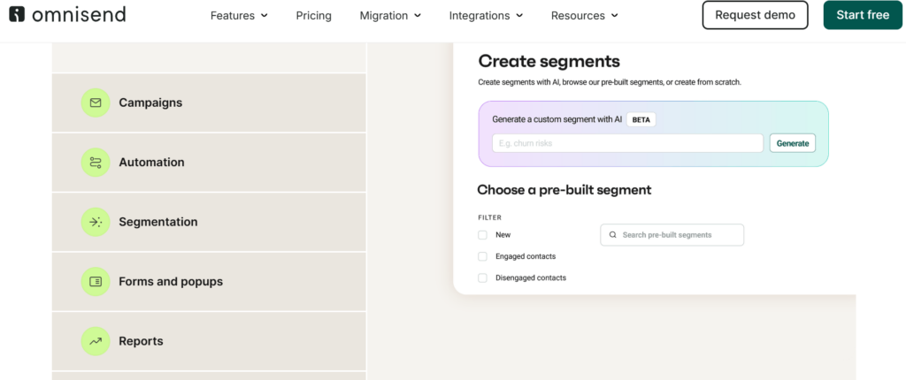
Task: Expand the Resources dropdown menu
Action: (584, 16)
